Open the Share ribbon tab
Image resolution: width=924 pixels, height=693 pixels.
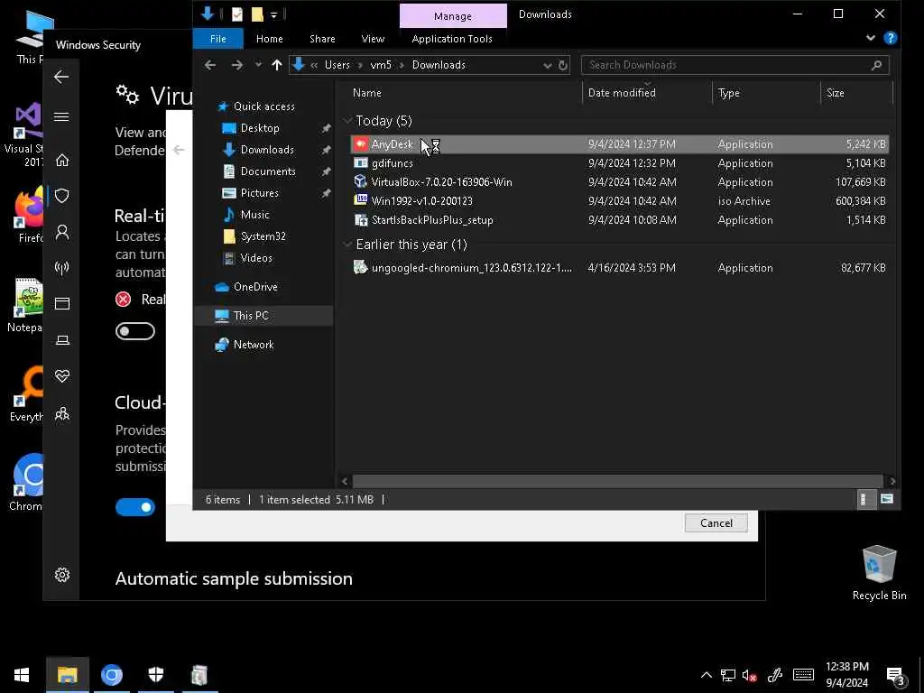tap(322, 39)
